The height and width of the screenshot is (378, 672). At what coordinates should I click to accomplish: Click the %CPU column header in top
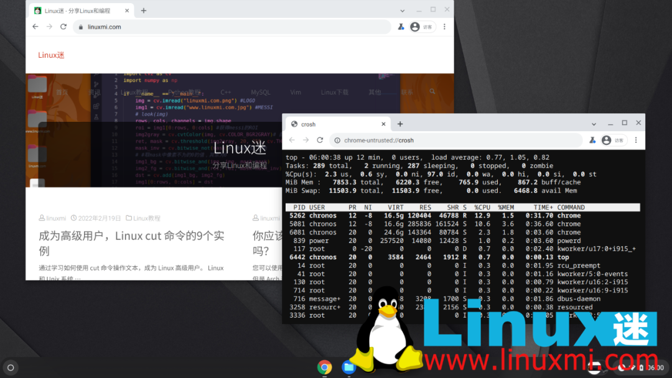482,207
